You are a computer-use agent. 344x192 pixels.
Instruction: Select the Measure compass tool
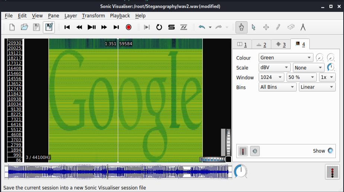(x=303, y=28)
